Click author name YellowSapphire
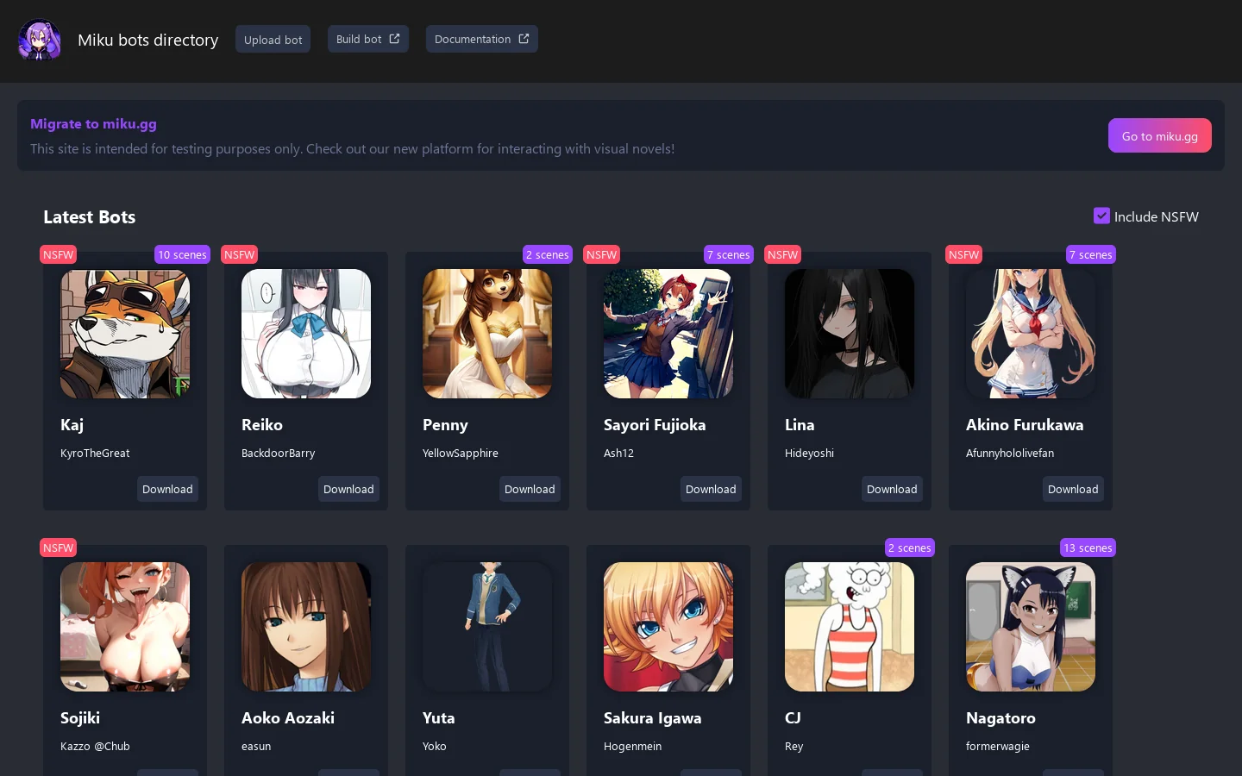This screenshot has width=1242, height=776. 461,453
